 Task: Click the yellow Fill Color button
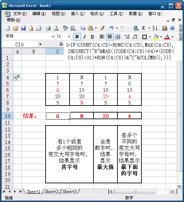coord(156,37)
